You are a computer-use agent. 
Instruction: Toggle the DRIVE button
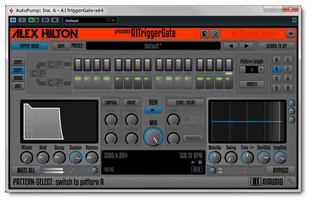tap(131, 102)
